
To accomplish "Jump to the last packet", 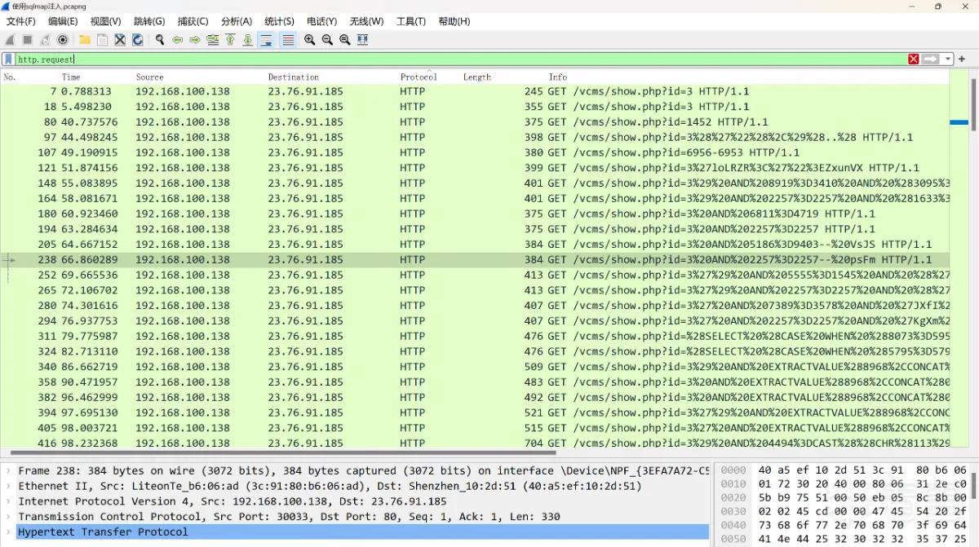I will (248, 39).
